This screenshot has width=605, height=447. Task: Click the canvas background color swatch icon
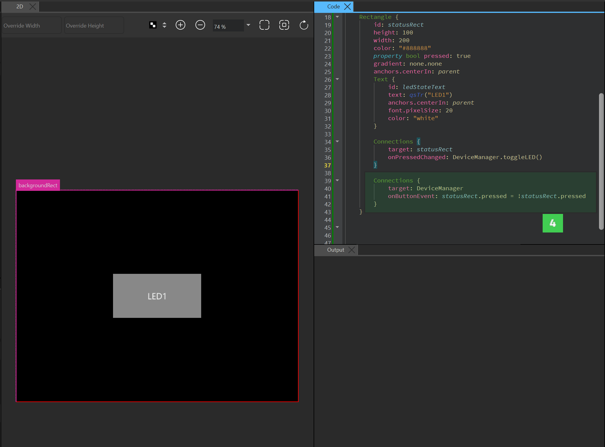(x=153, y=25)
